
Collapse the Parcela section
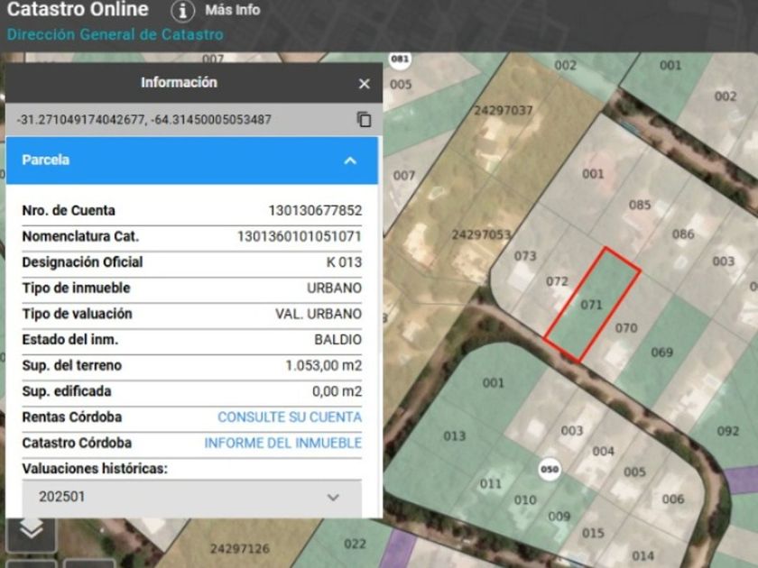350,160
